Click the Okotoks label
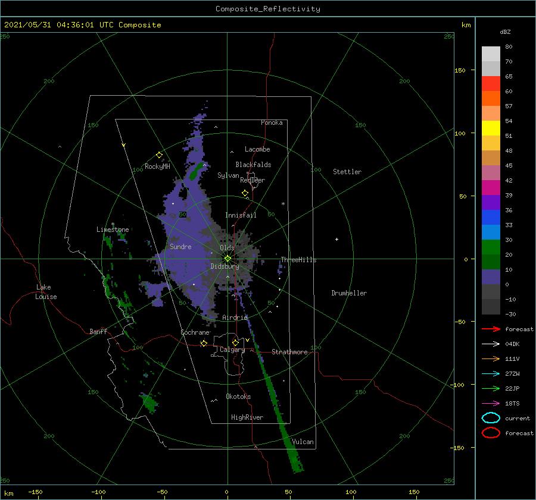The width and height of the screenshot is (536, 500). tap(238, 397)
